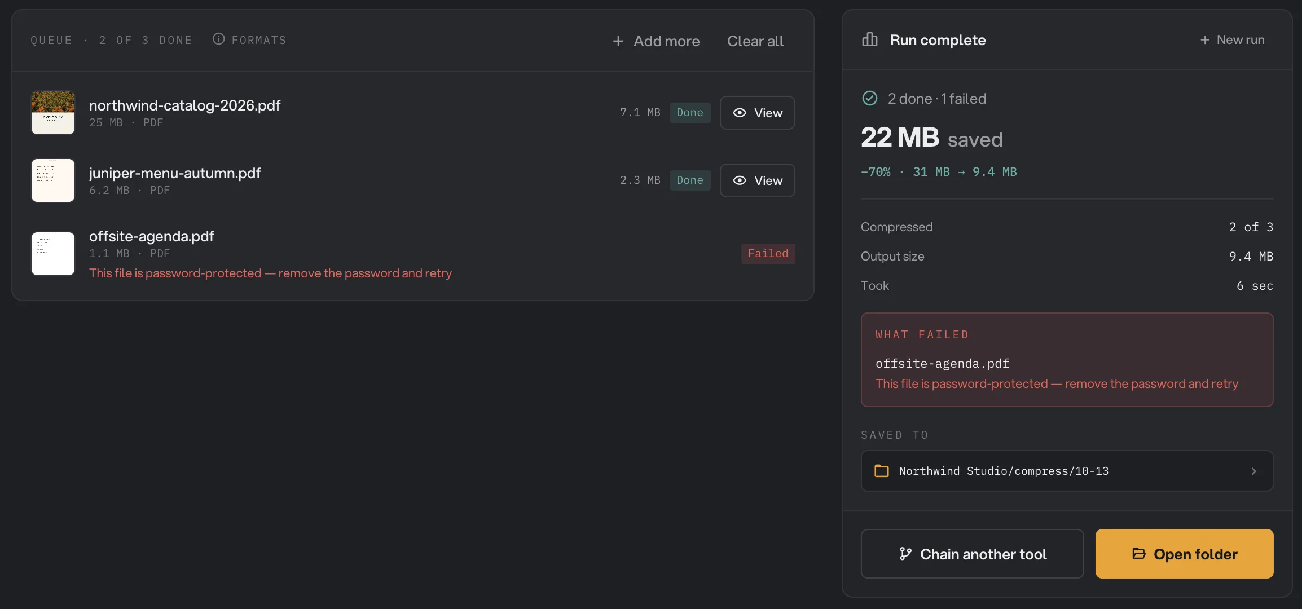View the compressed juniper-menu-autumn.pdf

pos(758,180)
